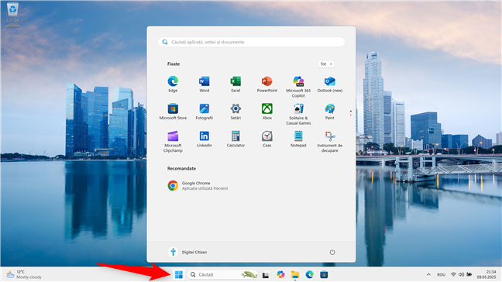The height and width of the screenshot is (282, 502).
Task: Click the Windows Start button on taskbar
Action: point(179,274)
